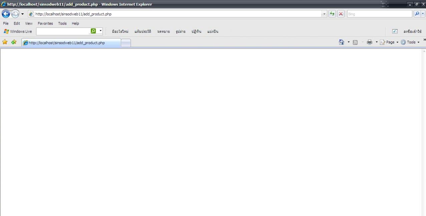
Task: Click the red Stop loading X icon
Action: point(341,14)
